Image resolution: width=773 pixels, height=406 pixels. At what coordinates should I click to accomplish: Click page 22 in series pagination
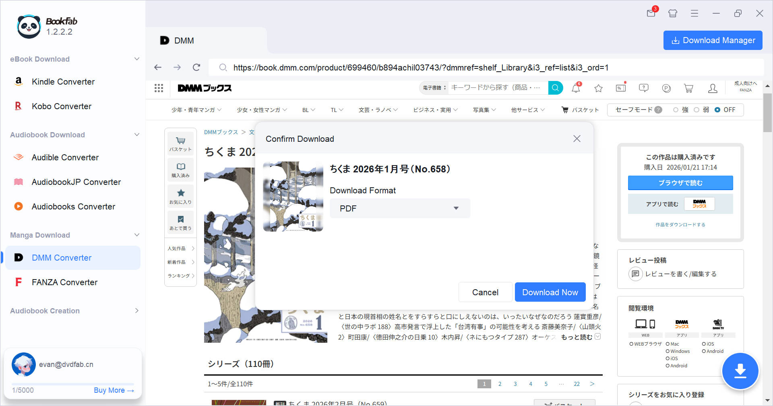point(577,384)
